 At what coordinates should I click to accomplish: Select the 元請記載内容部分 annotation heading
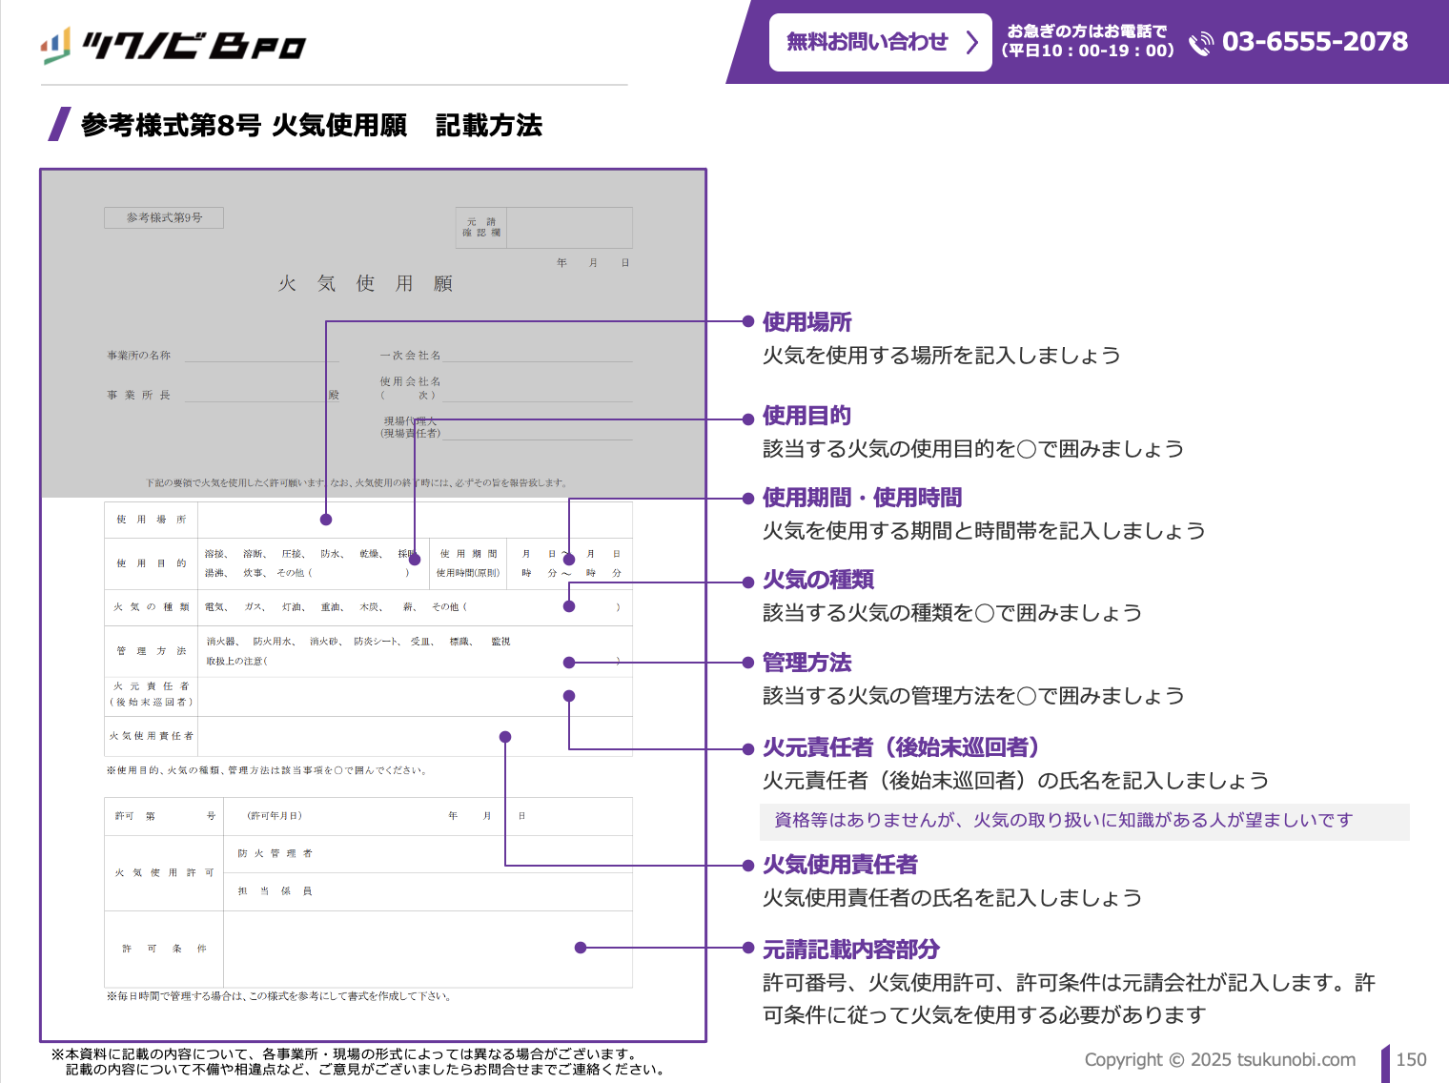(x=850, y=950)
